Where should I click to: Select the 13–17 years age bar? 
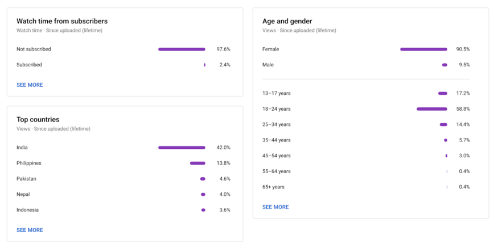click(x=443, y=94)
